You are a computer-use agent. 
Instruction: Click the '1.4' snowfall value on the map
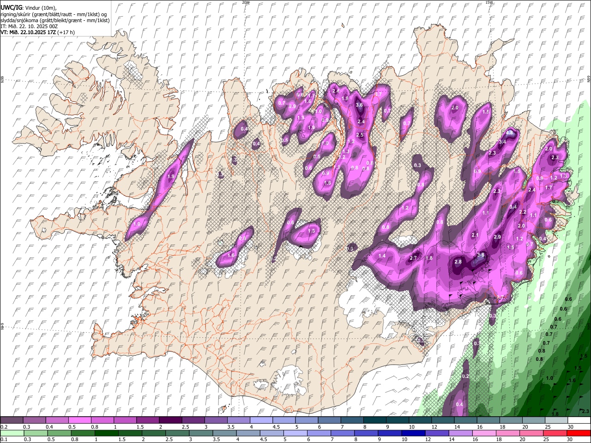[382, 256]
